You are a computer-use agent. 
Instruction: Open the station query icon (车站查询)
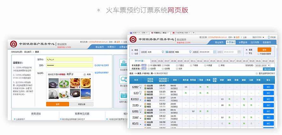pyautogui.click(x=123, y=63)
